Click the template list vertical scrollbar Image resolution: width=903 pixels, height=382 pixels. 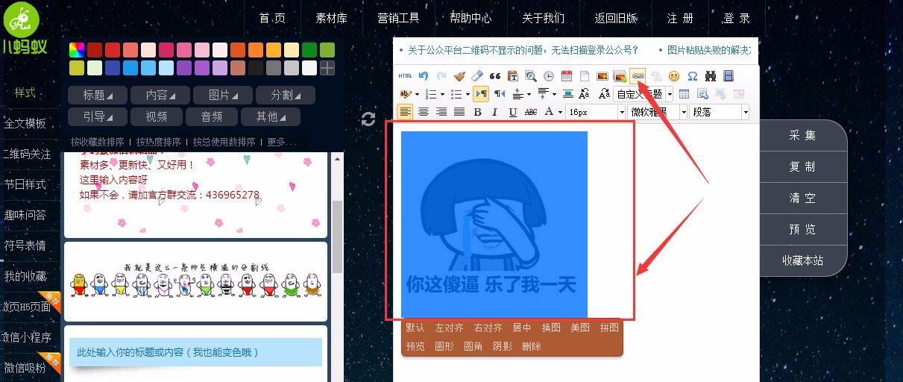point(337,237)
